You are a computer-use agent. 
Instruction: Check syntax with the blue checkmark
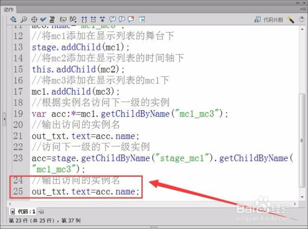tap(43, 19)
